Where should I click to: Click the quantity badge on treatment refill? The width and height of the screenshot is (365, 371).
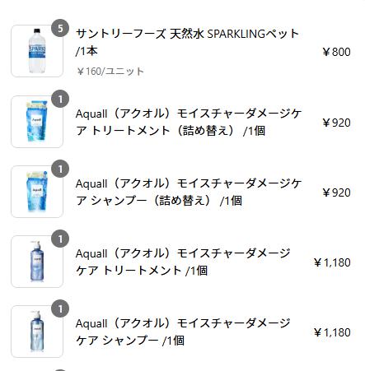tap(60, 99)
